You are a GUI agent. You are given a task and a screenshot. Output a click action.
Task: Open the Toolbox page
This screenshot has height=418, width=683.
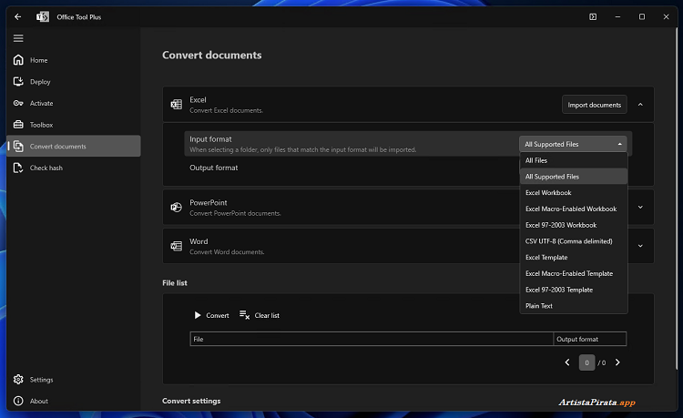pyautogui.click(x=73, y=125)
